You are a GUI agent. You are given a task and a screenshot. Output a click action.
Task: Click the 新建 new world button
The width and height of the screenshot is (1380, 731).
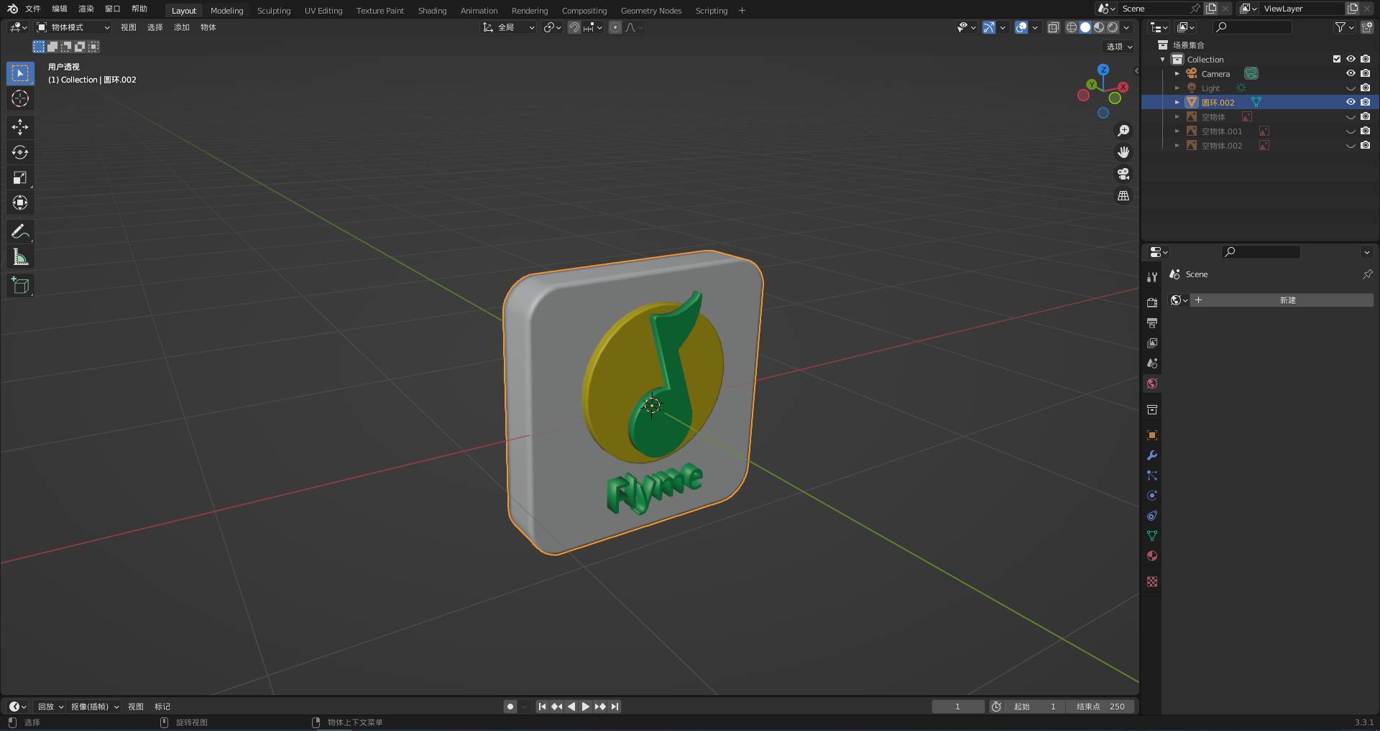pyautogui.click(x=1282, y=300)
